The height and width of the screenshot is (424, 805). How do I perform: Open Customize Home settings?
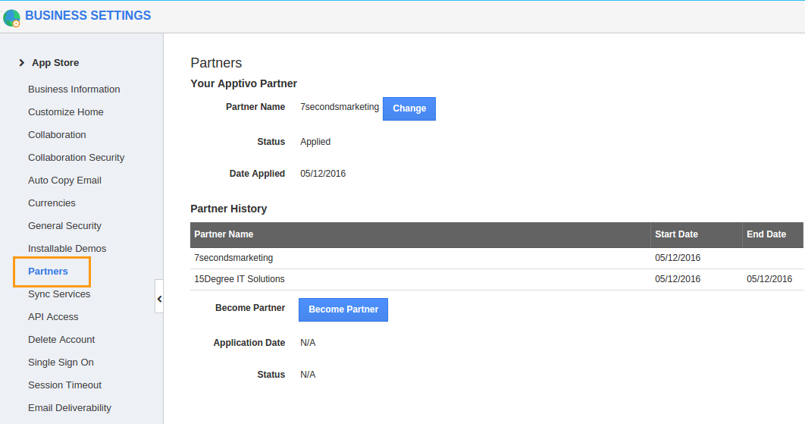point(66,112)
